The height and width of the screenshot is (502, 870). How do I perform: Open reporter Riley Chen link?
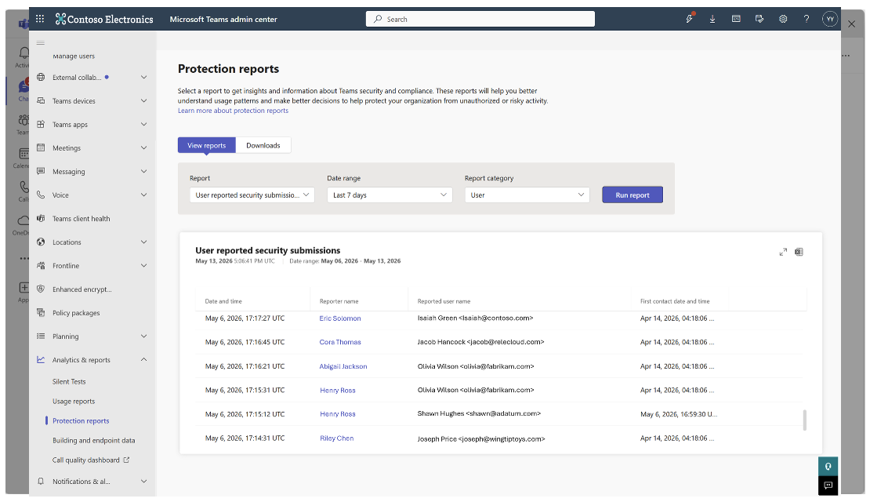[337, 438]
